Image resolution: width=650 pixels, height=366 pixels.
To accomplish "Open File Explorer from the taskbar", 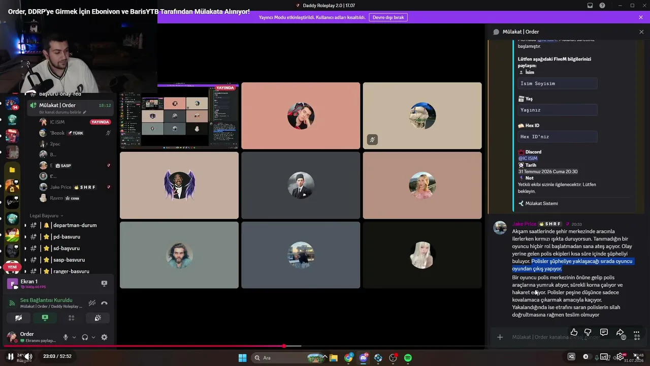I will tap(334, 358).
